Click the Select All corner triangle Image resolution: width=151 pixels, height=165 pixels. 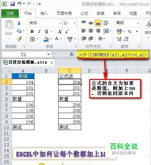7,71
